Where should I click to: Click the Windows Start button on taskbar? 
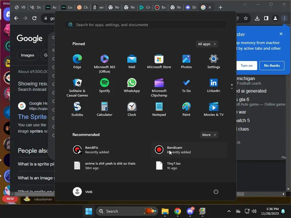[89, 211]
